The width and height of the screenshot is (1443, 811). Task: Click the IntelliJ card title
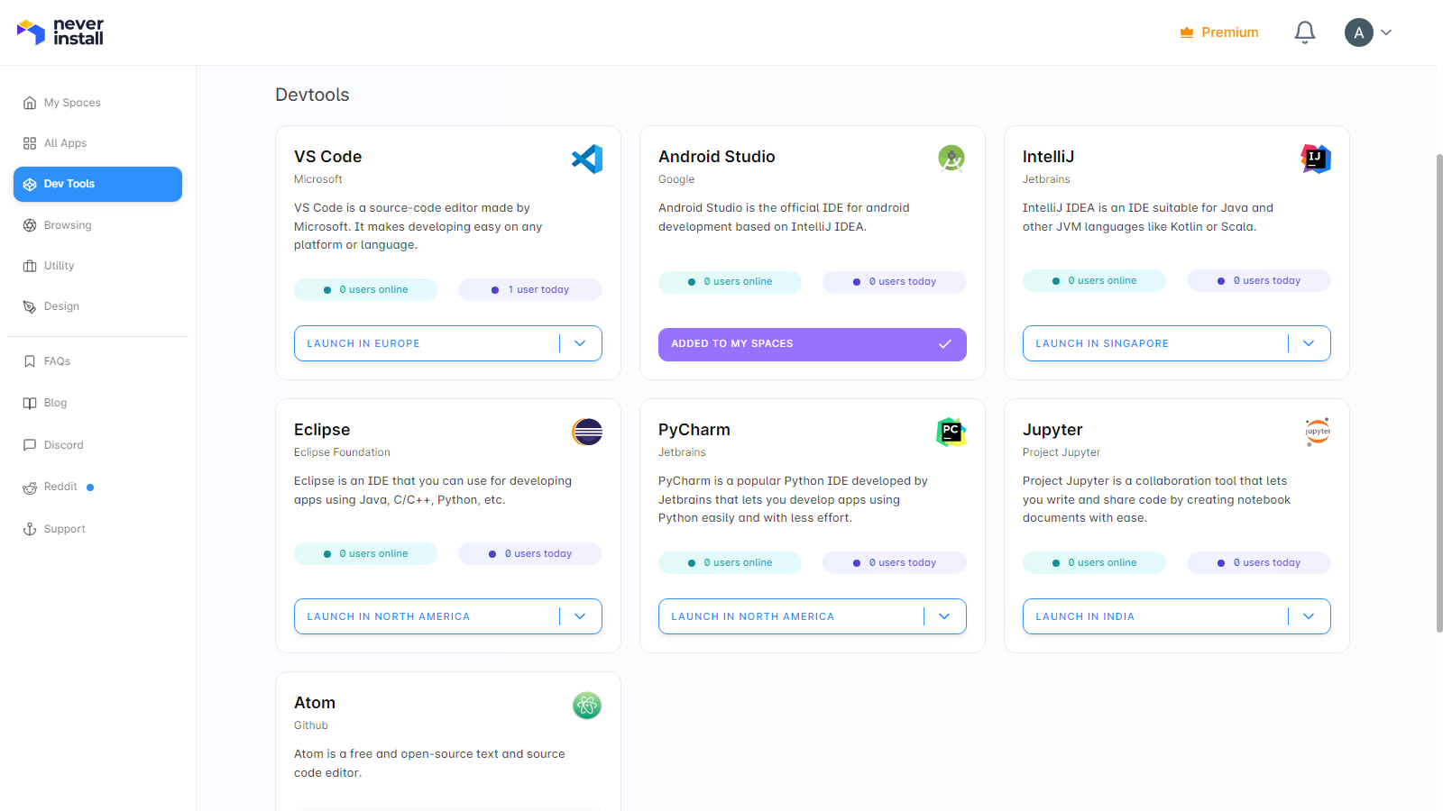tap(1049, 157)
